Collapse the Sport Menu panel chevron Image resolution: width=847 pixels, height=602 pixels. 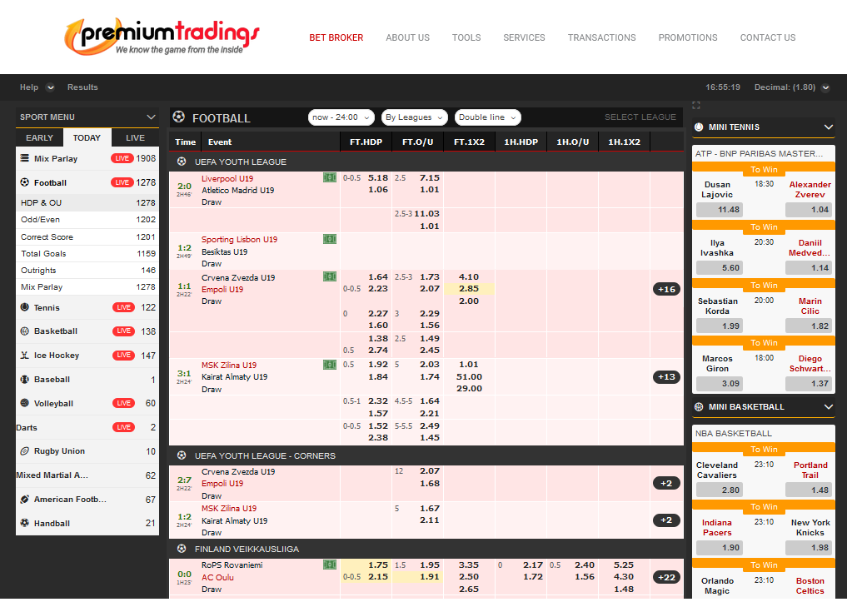[151, 117]
